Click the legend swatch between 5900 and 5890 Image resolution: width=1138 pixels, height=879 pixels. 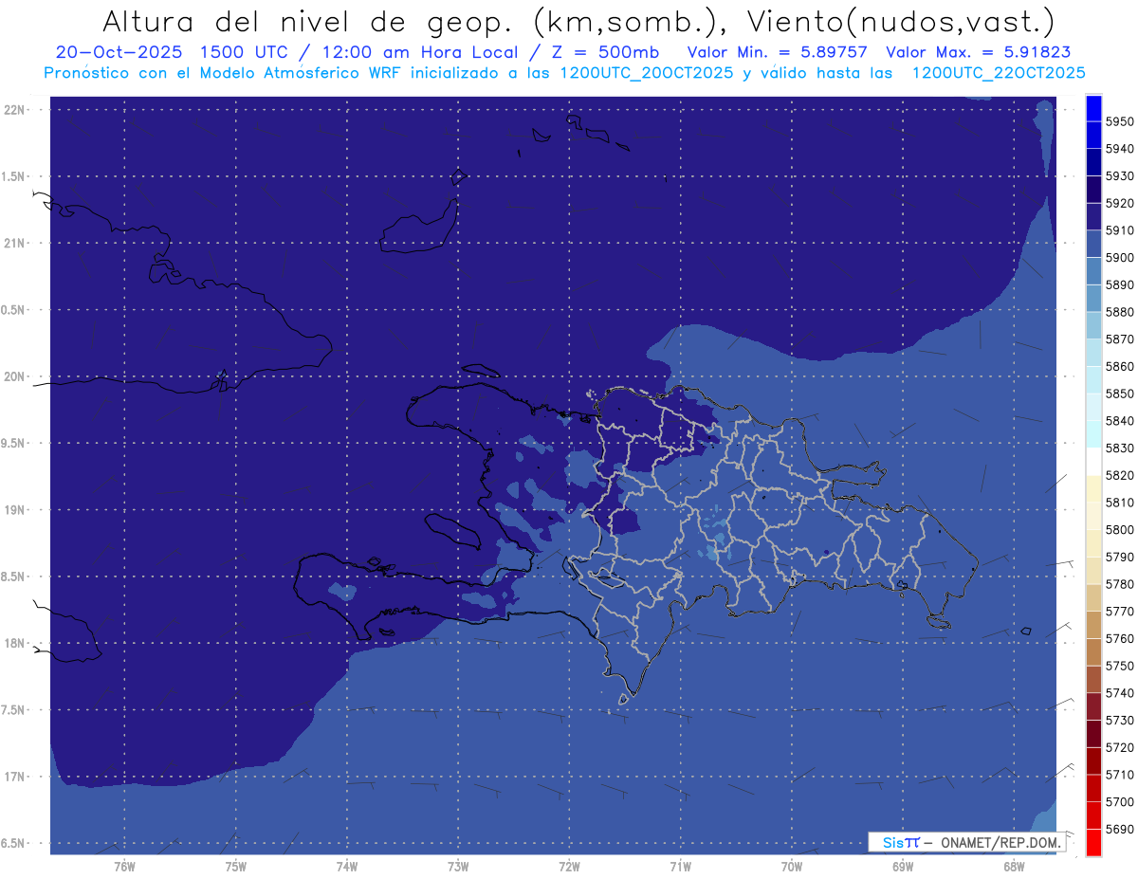click(x=1093, y=271)
